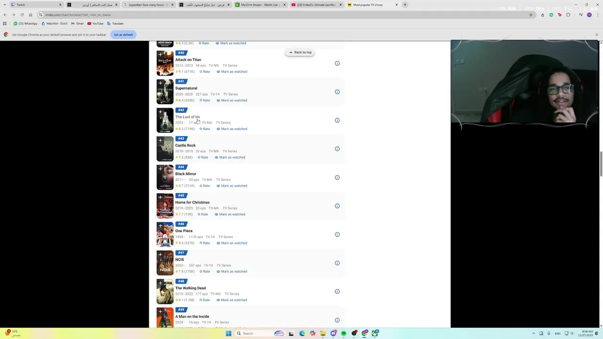This screenshot has width=603, height=339.
Task: Open the Black Mirror title link
Action: [x=186, y=174]
